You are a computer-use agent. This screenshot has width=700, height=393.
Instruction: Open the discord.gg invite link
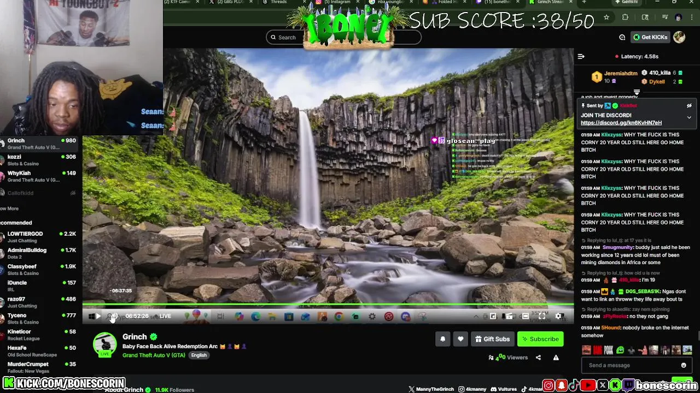[x=621, y=123]
